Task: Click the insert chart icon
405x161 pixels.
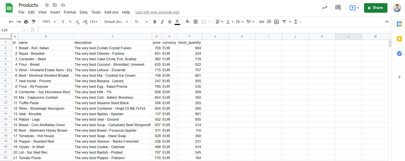Action: (x=277, y=22)
